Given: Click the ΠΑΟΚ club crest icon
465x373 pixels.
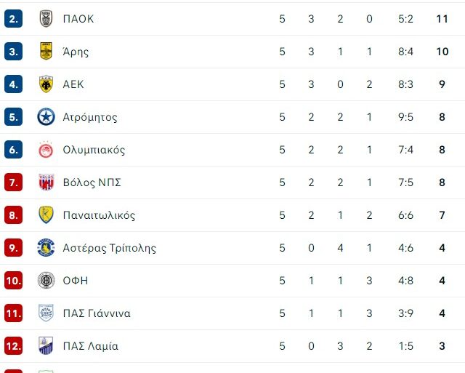Looking at the screenshot, I should (46, 19).
